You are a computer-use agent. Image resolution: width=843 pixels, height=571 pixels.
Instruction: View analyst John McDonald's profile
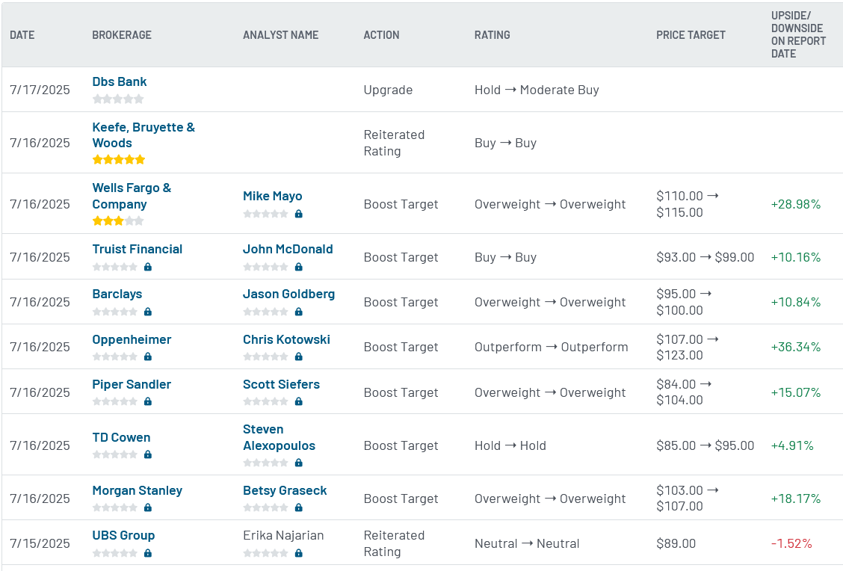tap(288, 249)
